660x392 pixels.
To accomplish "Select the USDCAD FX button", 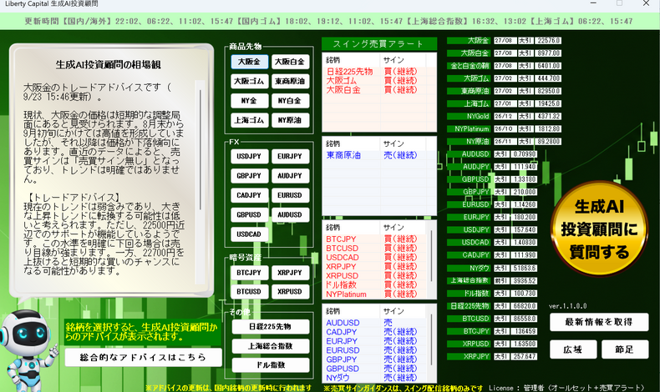I will (249, 234).
